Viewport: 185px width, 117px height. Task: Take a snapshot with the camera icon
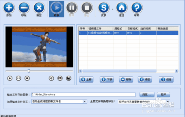click(x=60, y=78)
